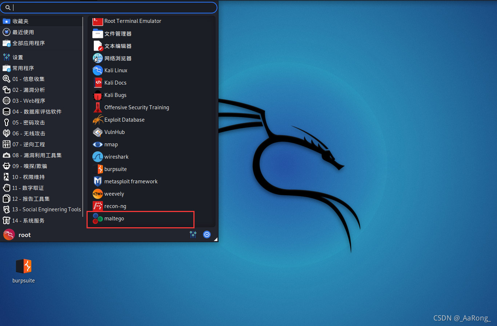Click the root user avatar
This screenshot has width=497, height=326.
point(9,235)
